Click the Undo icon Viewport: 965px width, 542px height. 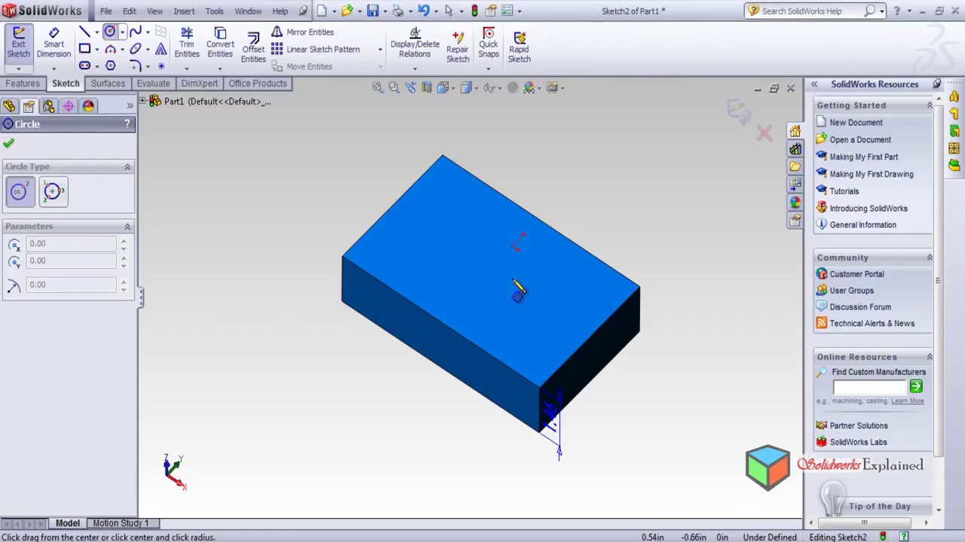[x=423, y=11]
